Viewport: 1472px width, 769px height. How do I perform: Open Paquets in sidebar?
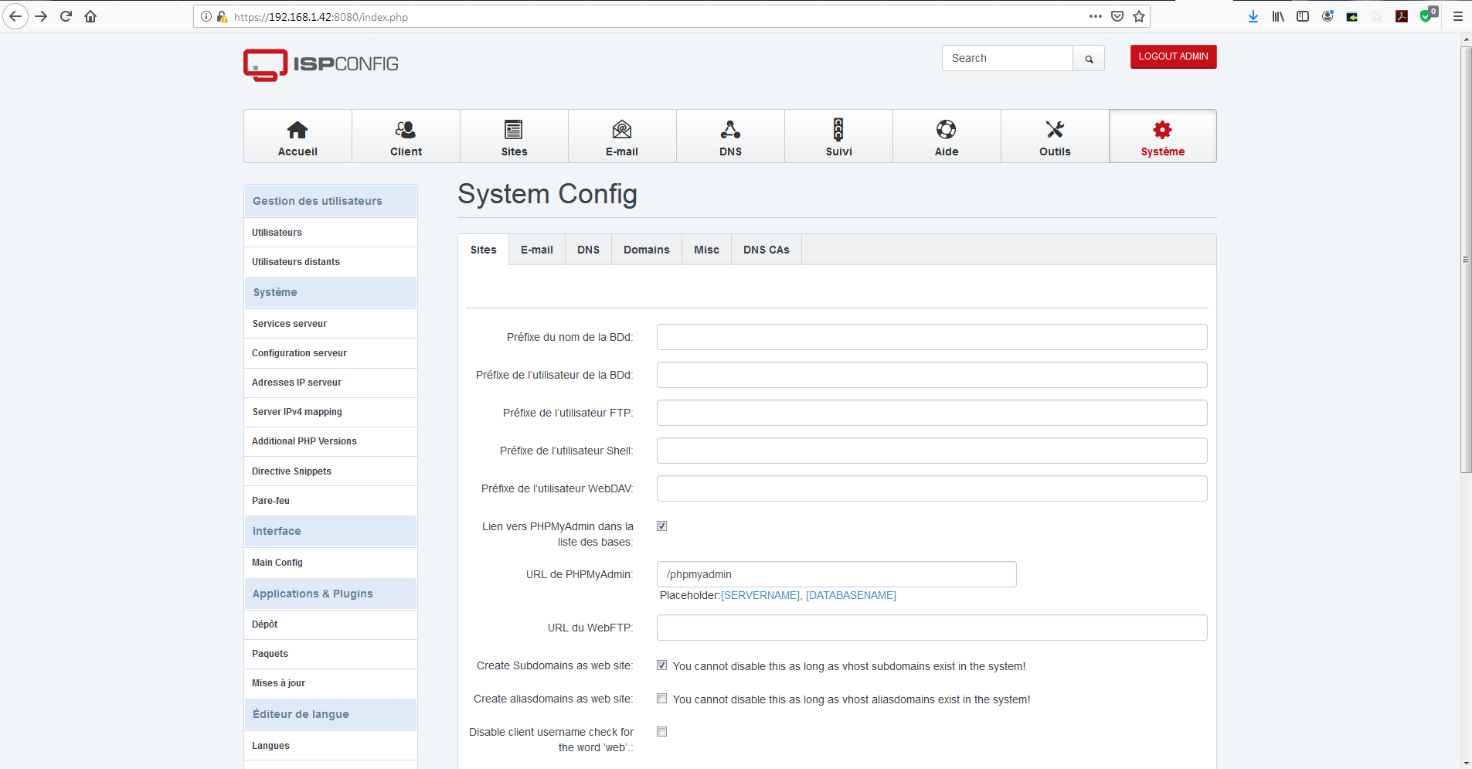(331, 654)
